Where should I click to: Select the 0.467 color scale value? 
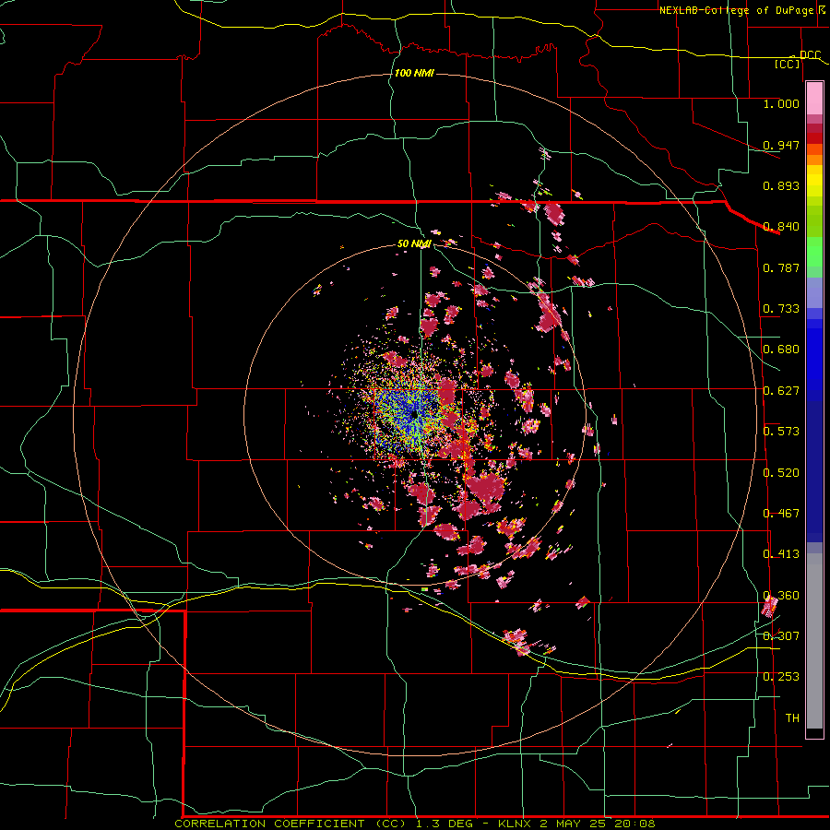(781, 514)
